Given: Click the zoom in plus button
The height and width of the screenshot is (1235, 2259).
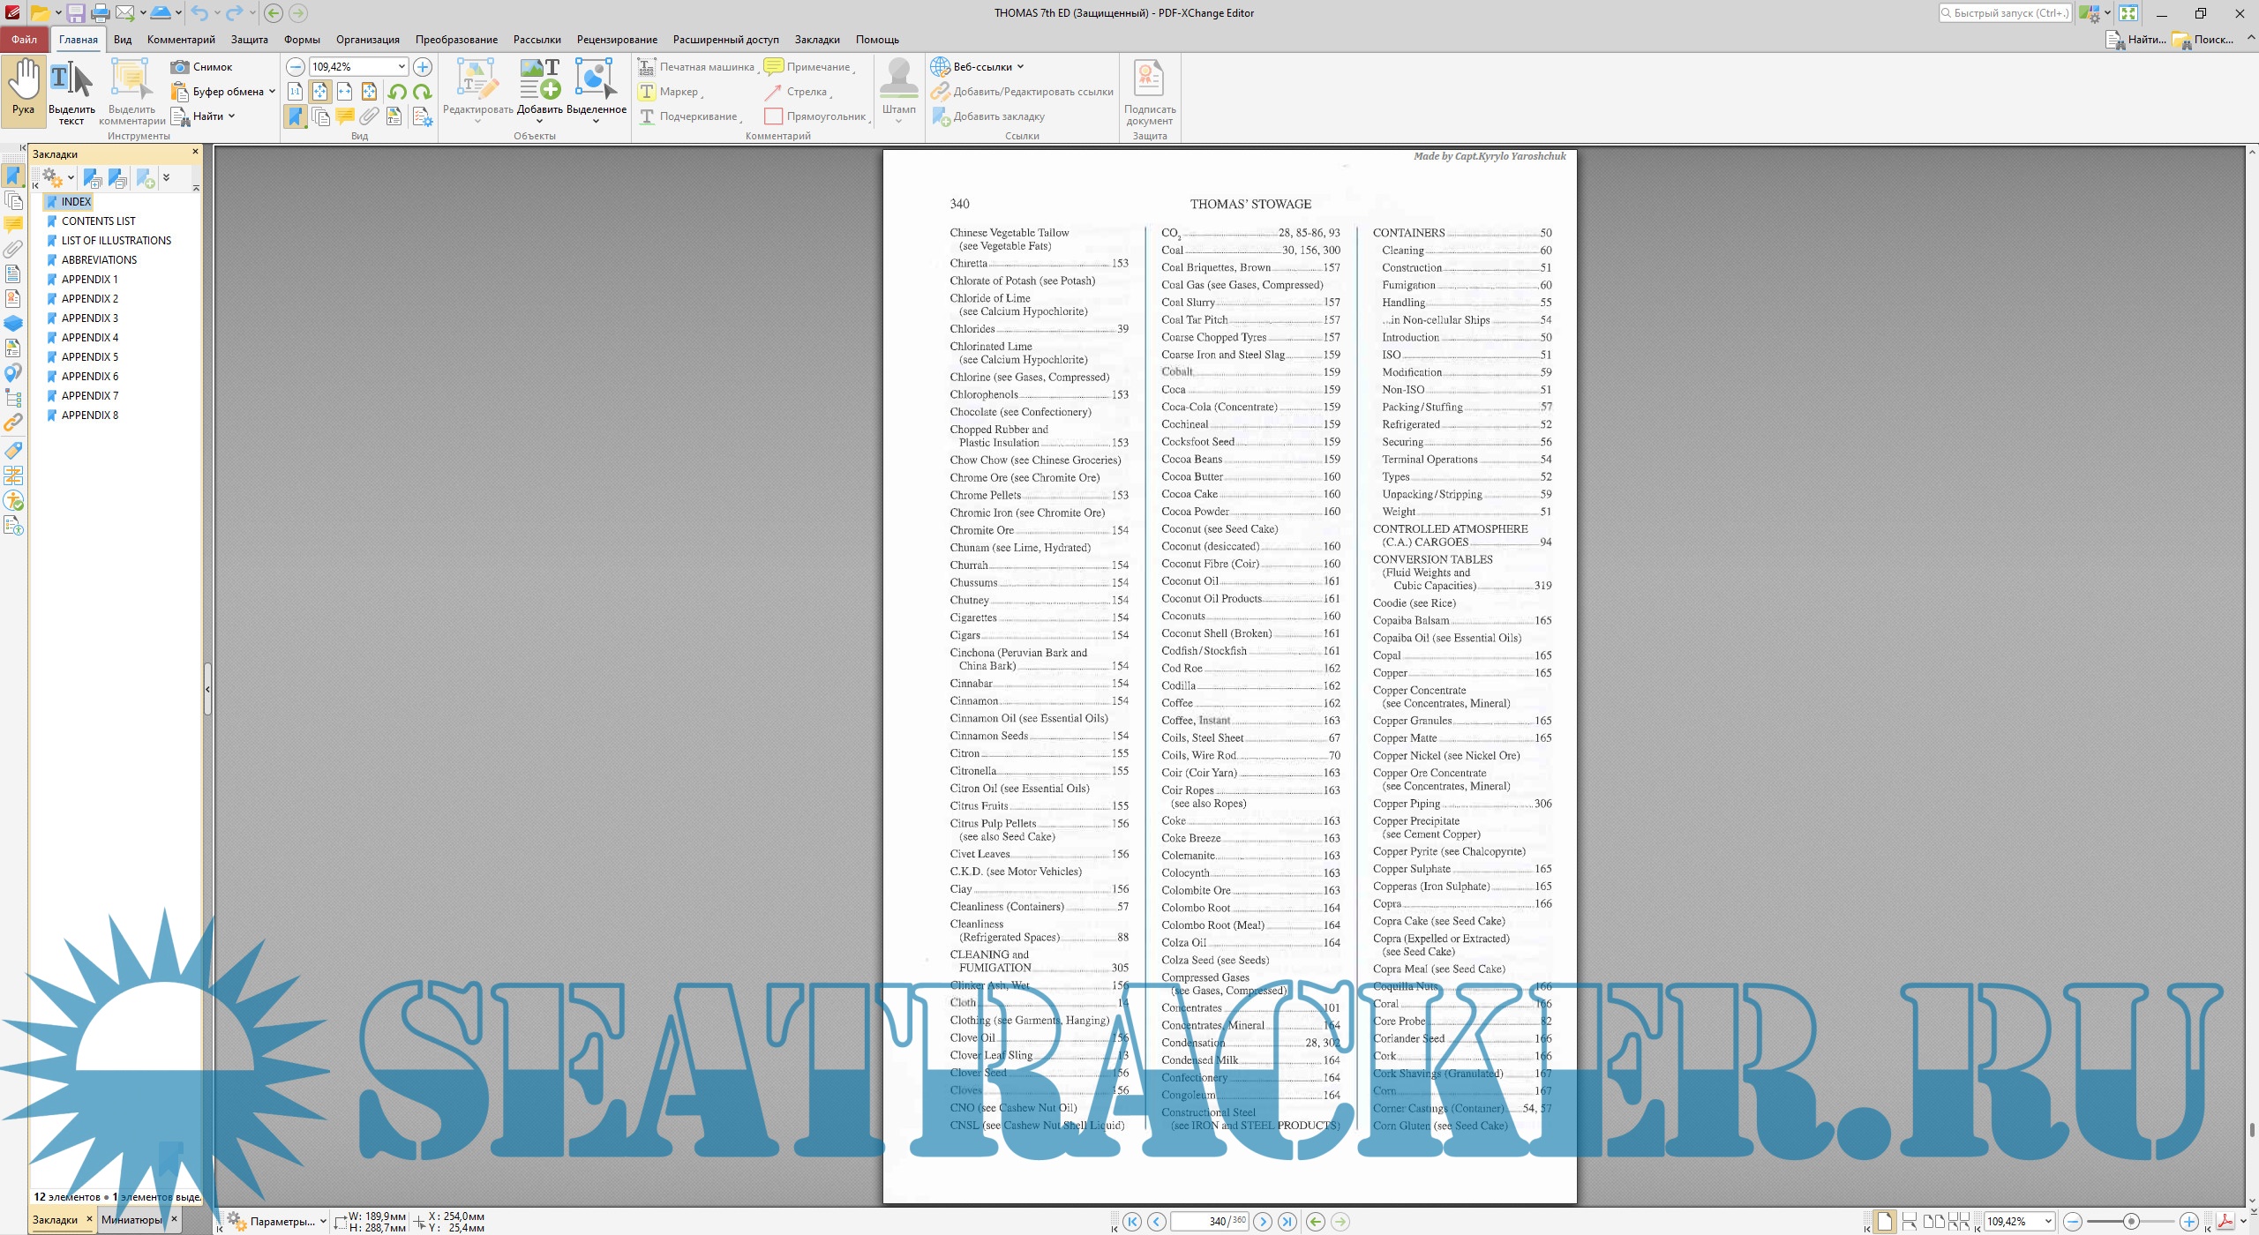Looking at the screenshot, I should 423,67.
